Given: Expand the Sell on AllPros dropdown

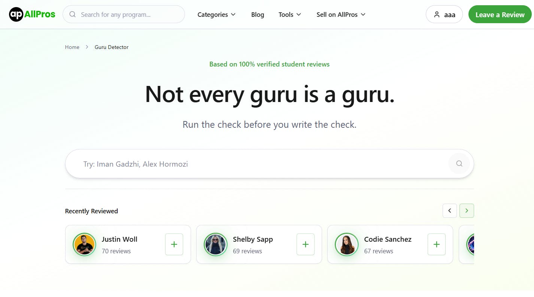Looking at the screenshot, I should pyautogui.click(x=341, y=15).
